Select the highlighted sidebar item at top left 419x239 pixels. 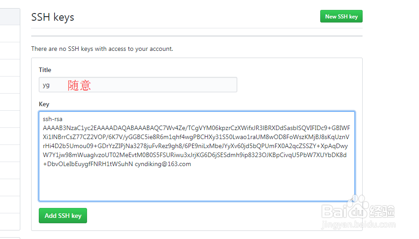pyautogui.click(x=10, y=17)
